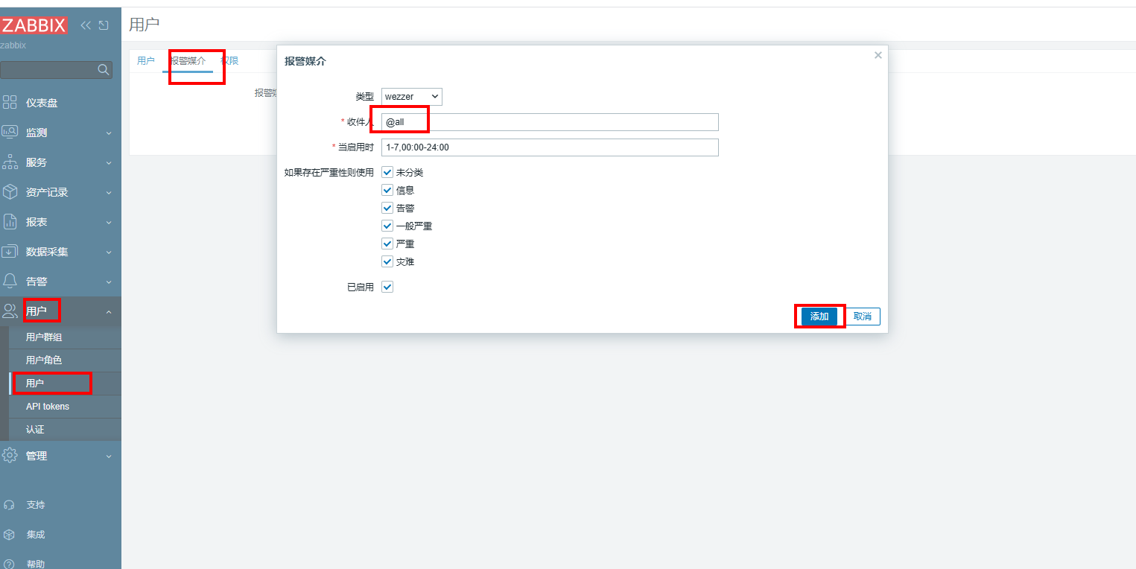Click the 支持 link
This screenshot has height=569, width=1136.
coord(36,505)
